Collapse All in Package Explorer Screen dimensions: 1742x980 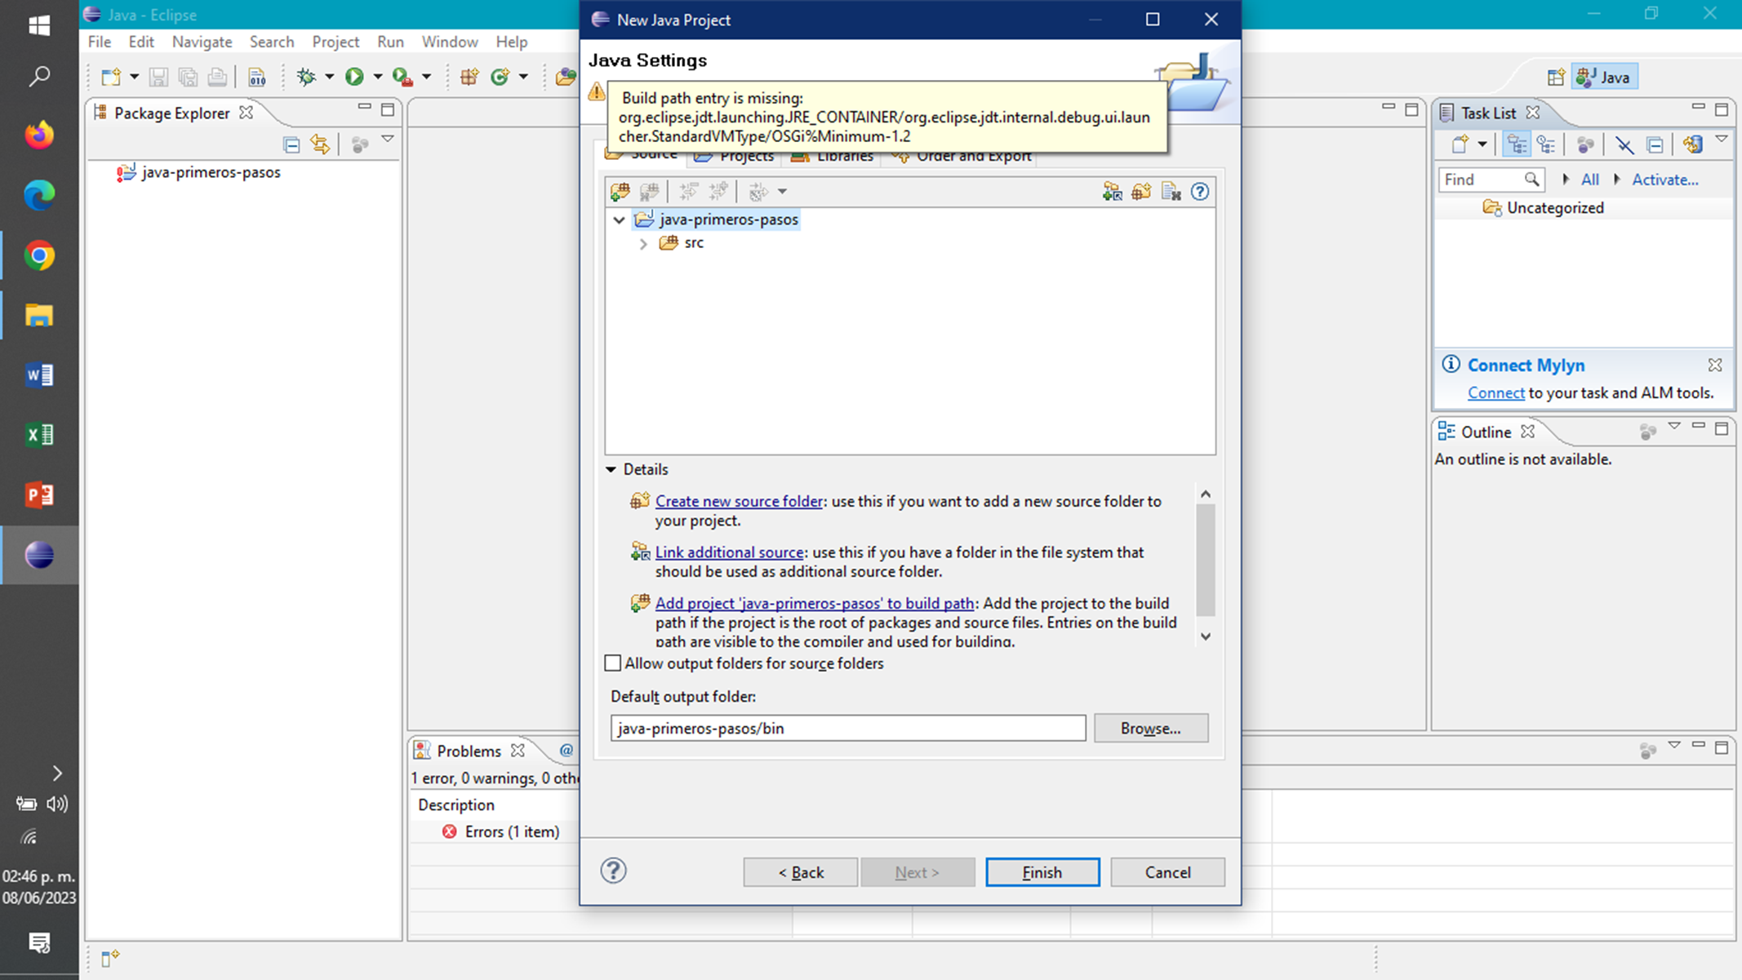click(x=291, y=144)
